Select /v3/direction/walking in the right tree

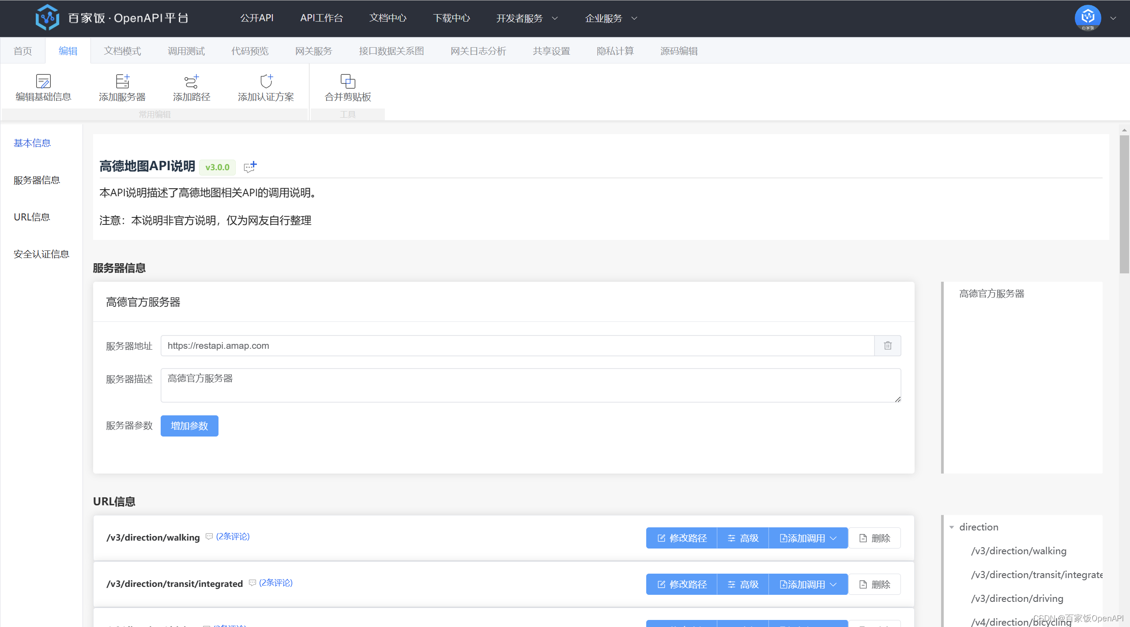(1018, 551)
